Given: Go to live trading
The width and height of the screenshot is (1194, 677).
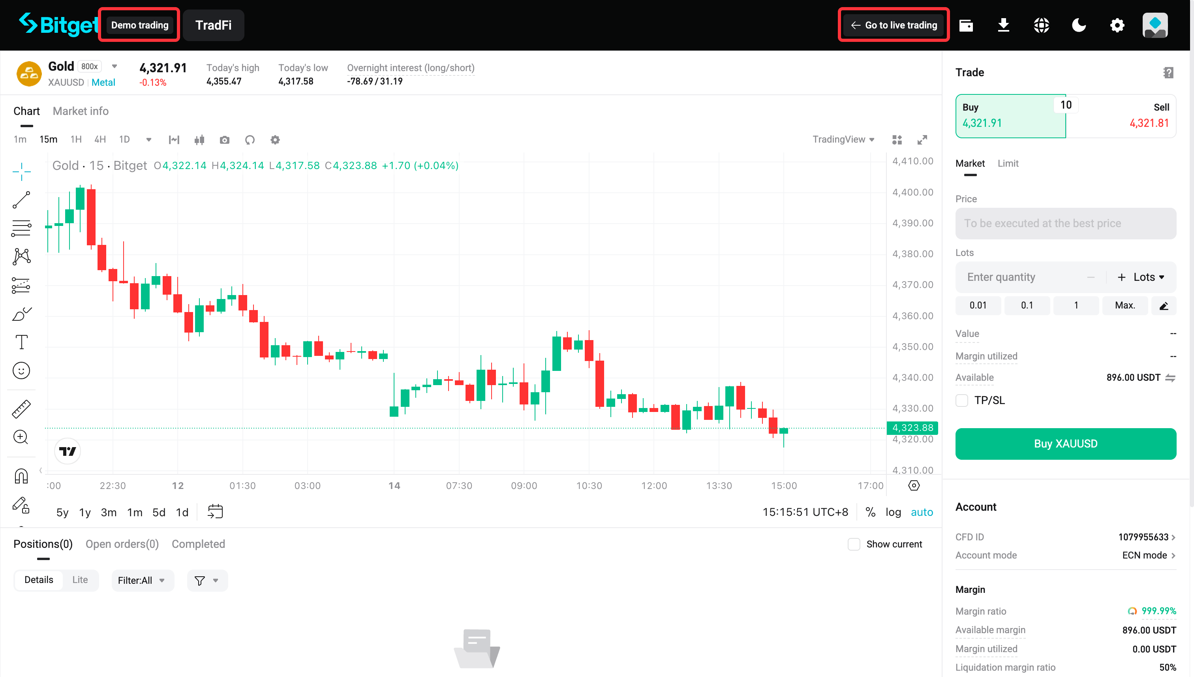Looking at the screenshot, I should tap(893, 25).
